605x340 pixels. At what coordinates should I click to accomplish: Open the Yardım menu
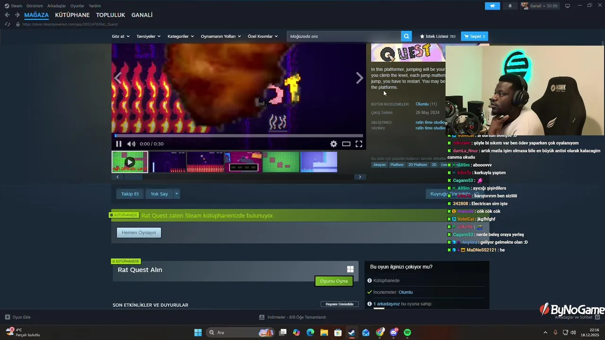point(95,6)
